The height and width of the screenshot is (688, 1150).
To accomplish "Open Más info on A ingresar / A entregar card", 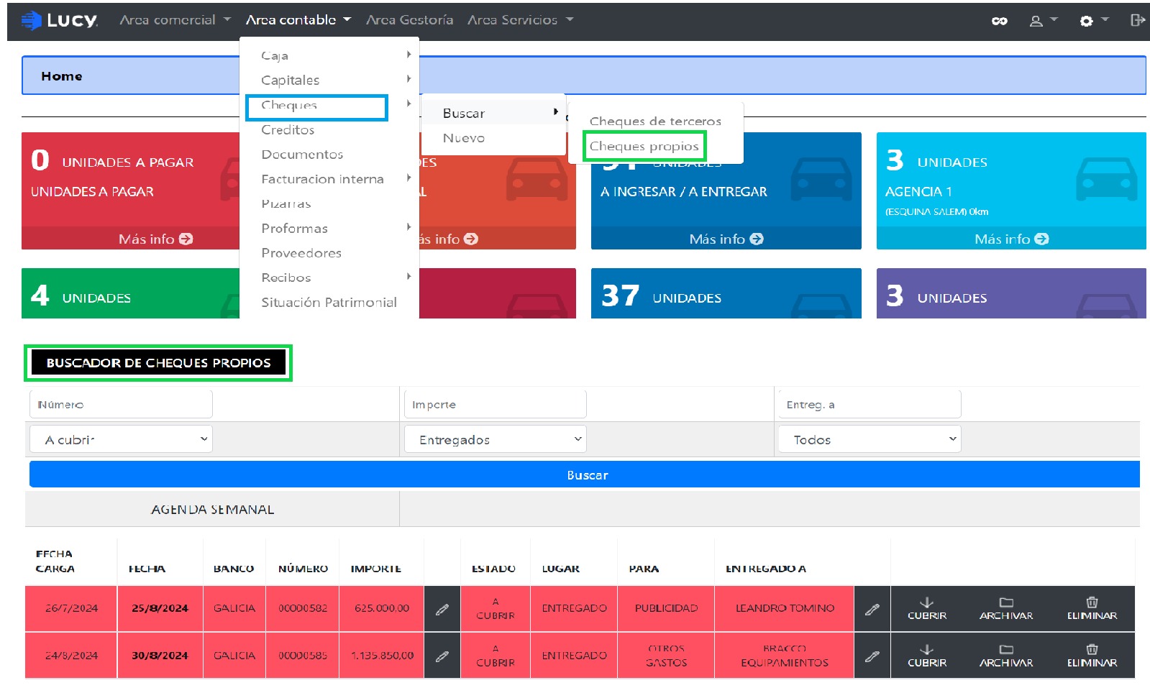I will coord(726,239).
